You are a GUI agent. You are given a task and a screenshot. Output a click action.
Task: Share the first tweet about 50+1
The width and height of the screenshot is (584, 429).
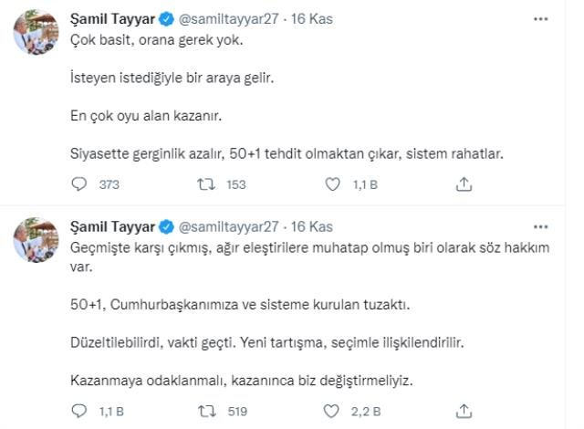tap(464, 184)
